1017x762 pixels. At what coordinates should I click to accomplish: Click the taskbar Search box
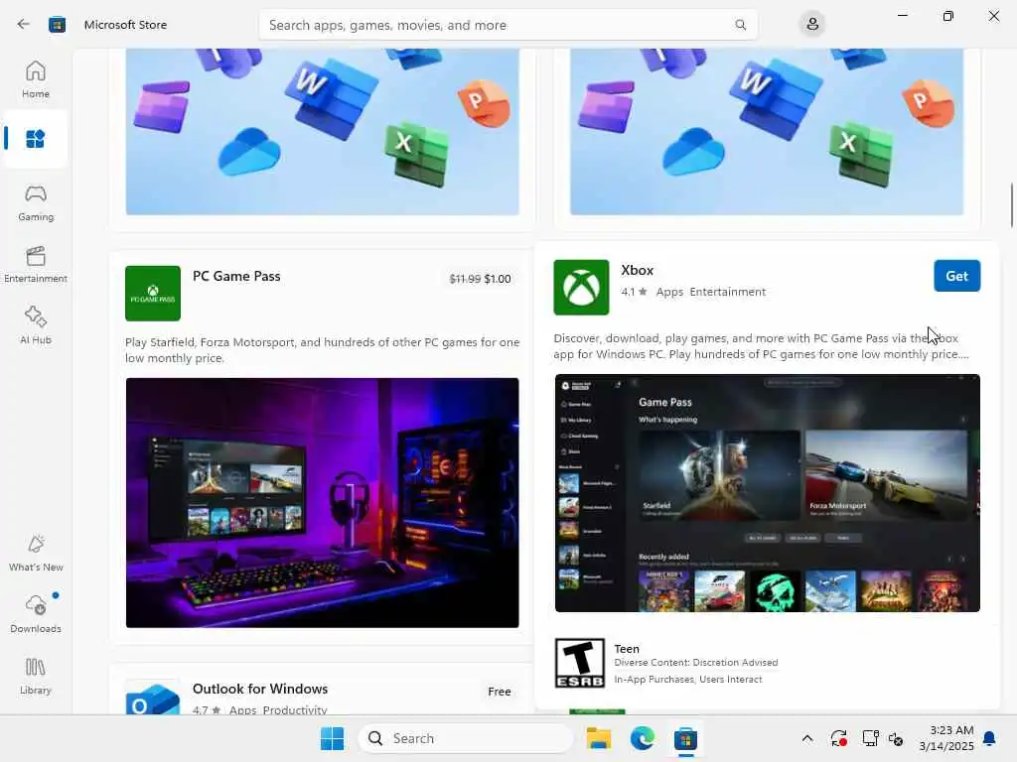click(x=466, y=738)
